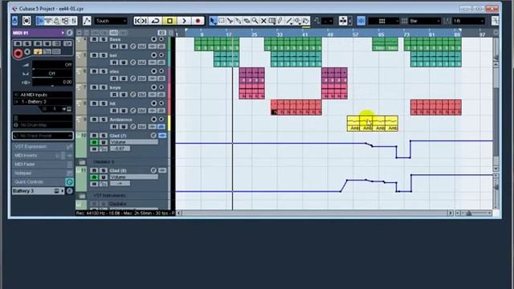Open the MIDI Inserts inspector tab
This screenshot has width=514, height=289.
(43, 155)
